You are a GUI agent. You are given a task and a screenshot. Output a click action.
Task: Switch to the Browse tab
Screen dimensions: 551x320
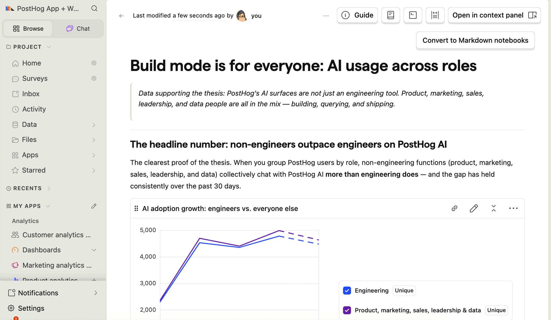point(28,28)
